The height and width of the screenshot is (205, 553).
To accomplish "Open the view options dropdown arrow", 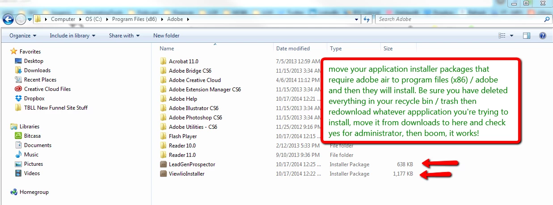I will click(512, 36).
